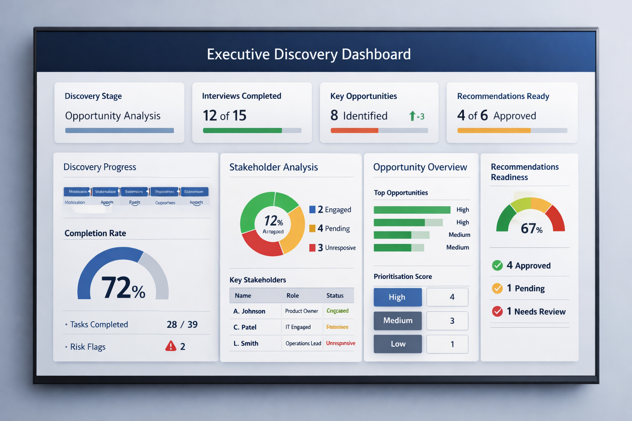Click the blue Engaged legend swatch
The image size is (632, 421).
312,209
